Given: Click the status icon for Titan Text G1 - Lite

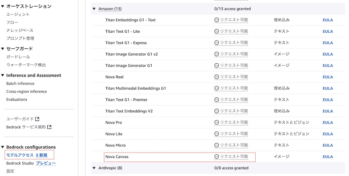Looking at the screenshot, I should 216,31.
